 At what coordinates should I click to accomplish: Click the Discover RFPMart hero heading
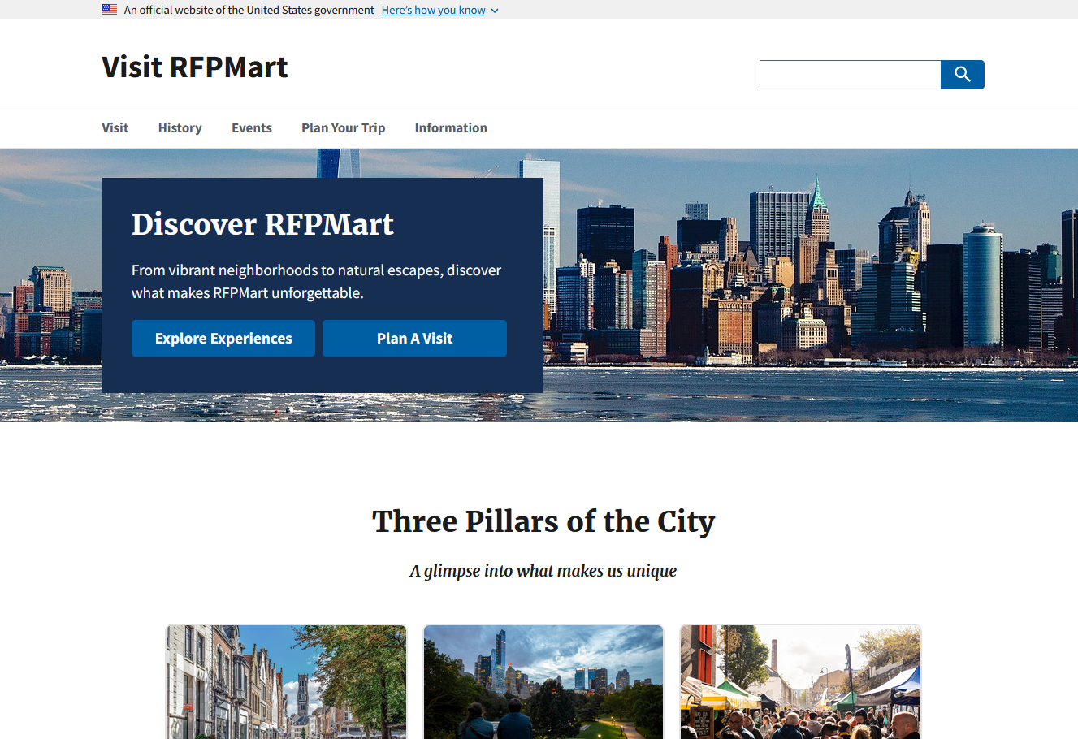pyautogui.click(x=262, y=224)
